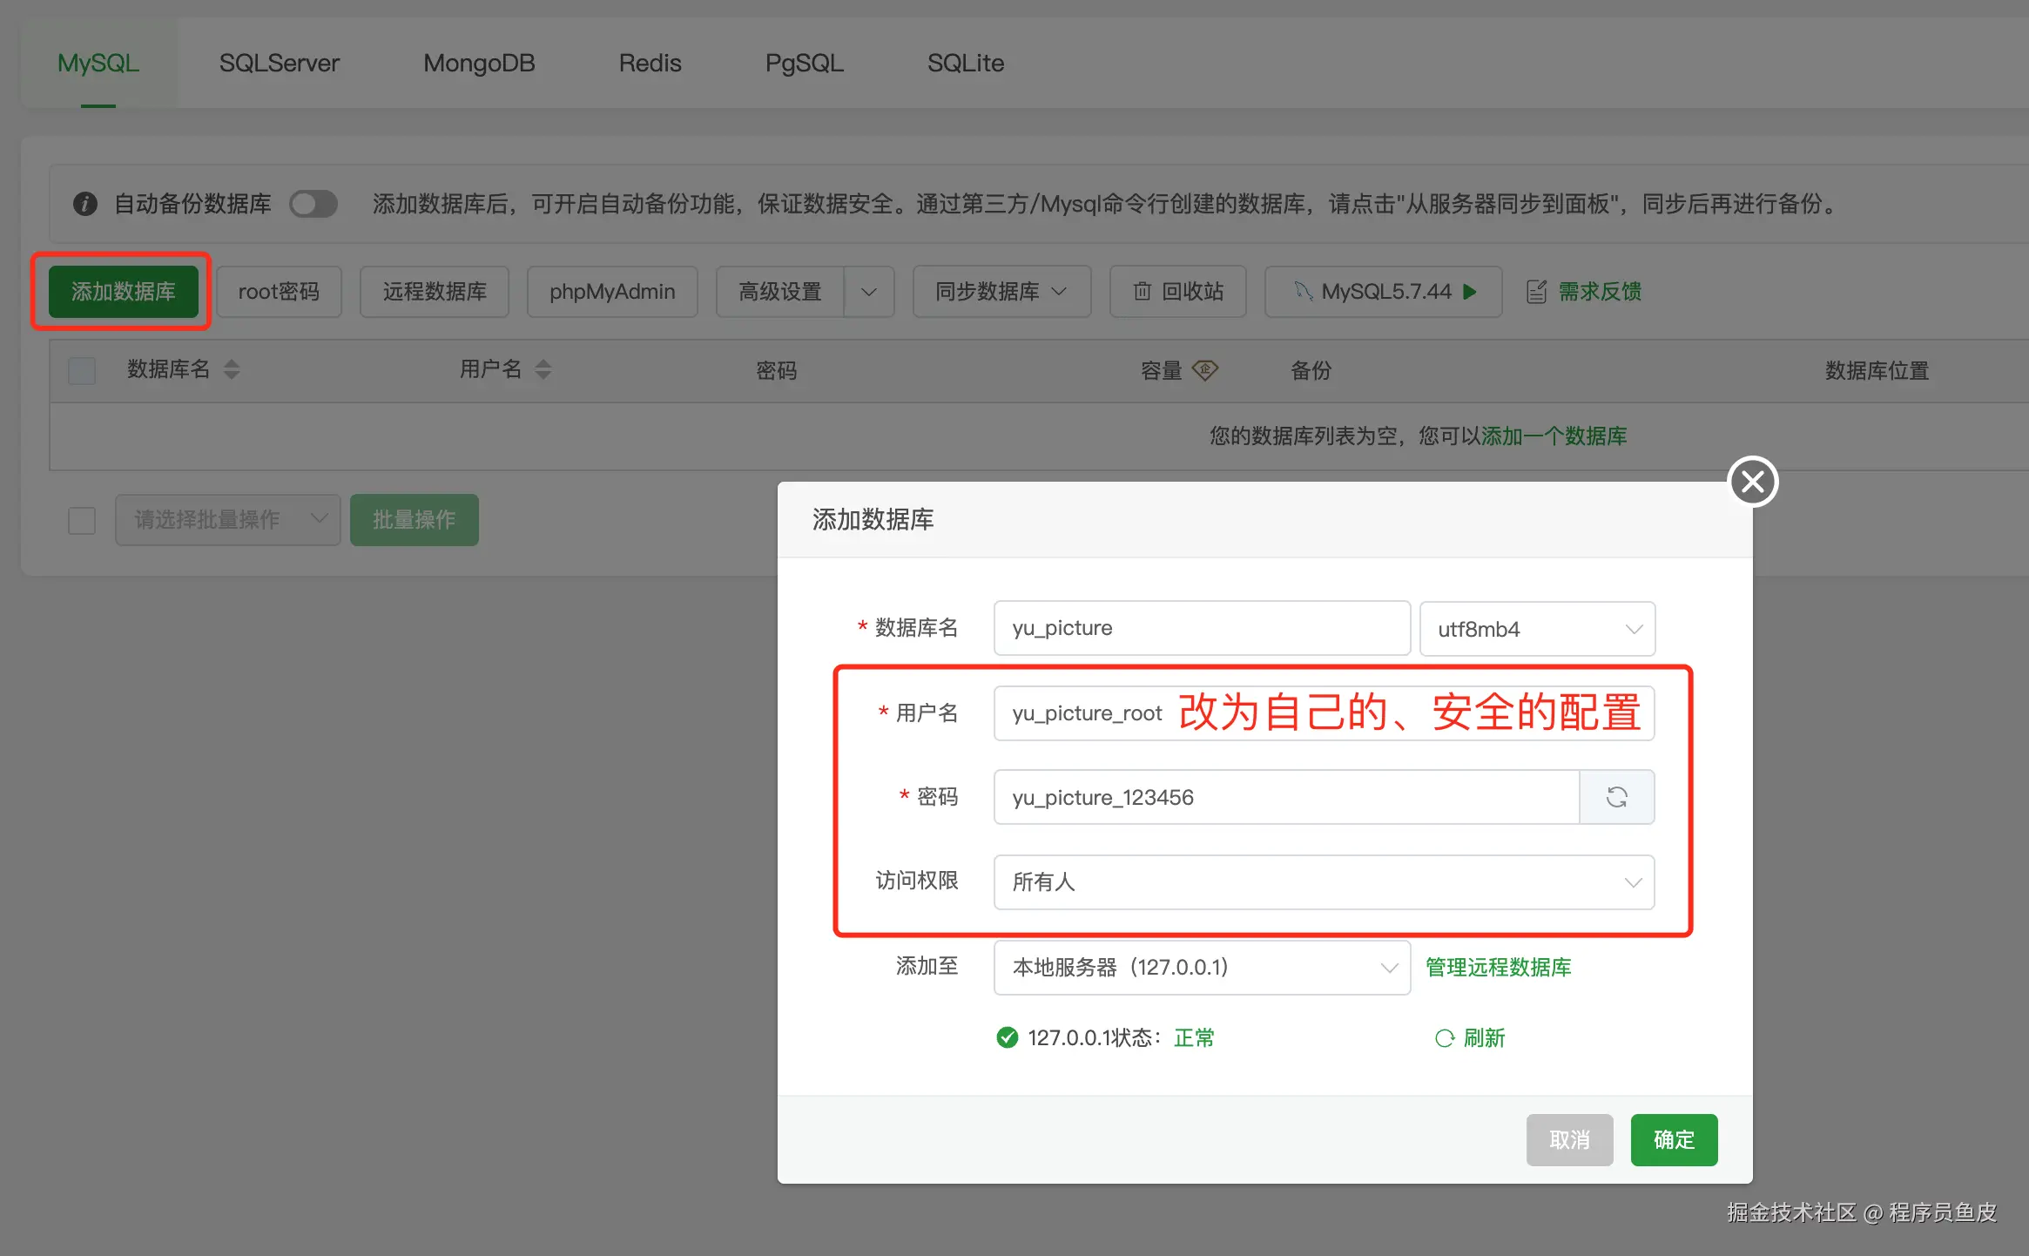This screenshot has width=2029, height=1256.
Task: Open the 本地服务器 (127.0.0.1) server dropdown
Action: (x=1202, y=968)
